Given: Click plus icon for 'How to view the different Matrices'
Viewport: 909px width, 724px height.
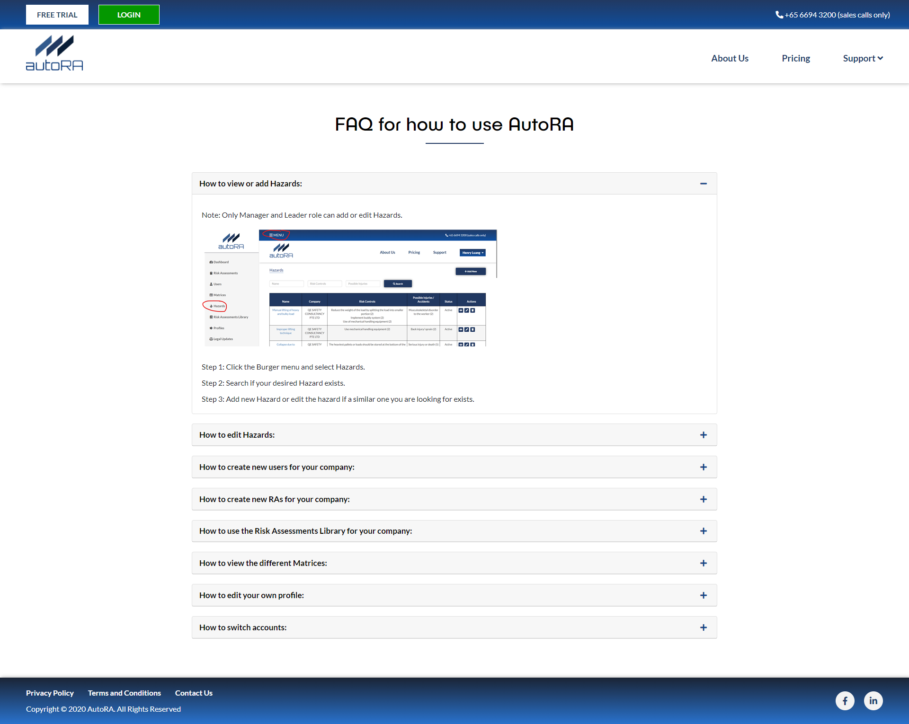Looking at the screenshot, I should 703,563.
